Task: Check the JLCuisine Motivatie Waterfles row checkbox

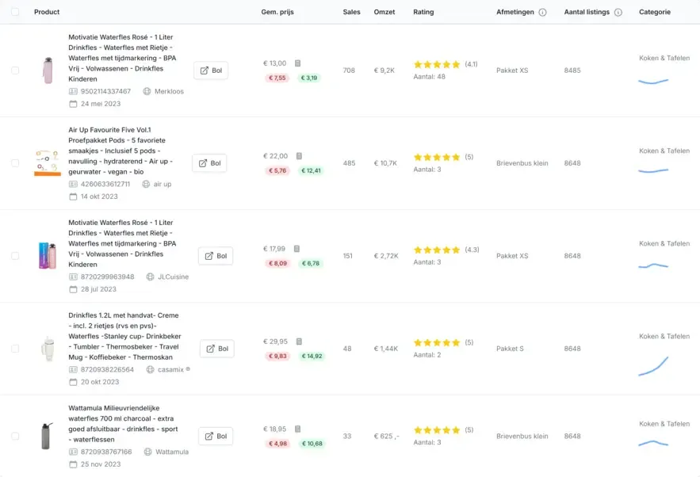Action: [x=15, y=256]
